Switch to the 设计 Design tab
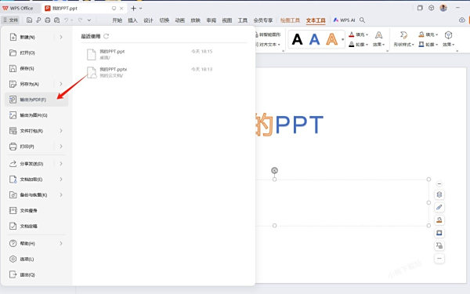 (x=148, y=20)
